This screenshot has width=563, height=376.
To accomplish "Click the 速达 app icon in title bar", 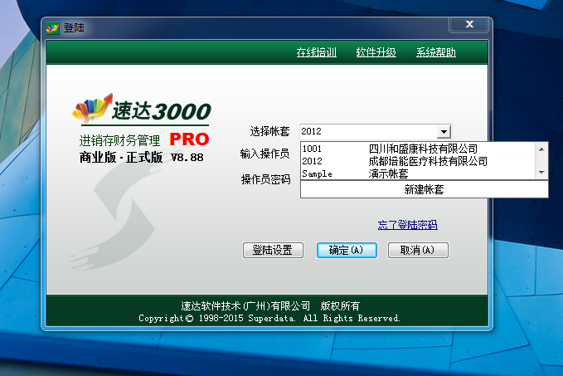I will [53, 28].
